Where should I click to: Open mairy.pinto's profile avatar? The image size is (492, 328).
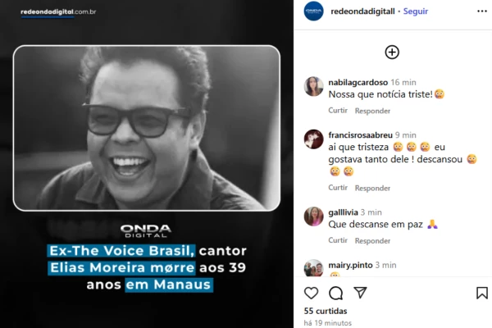(x=313, y=268)
